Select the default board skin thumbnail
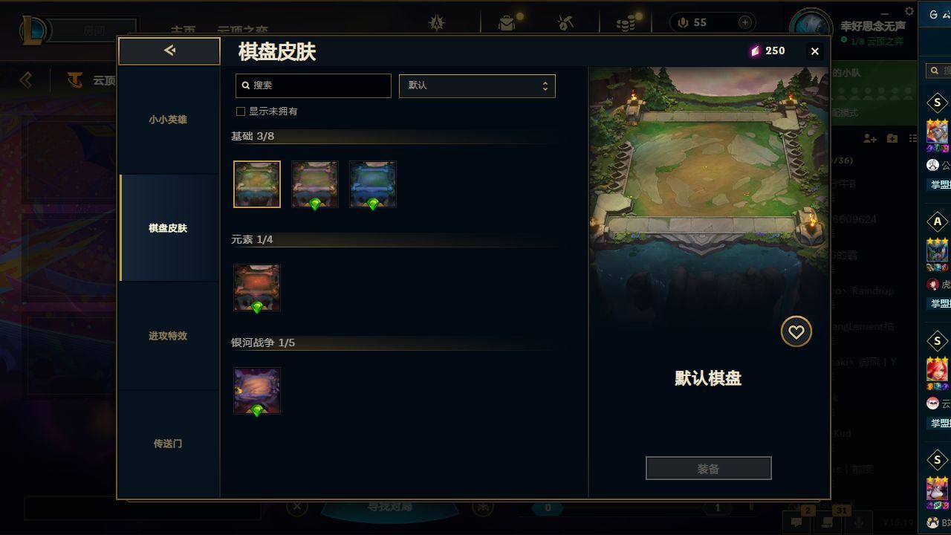The image size is (951, 535). pos(257,184)
